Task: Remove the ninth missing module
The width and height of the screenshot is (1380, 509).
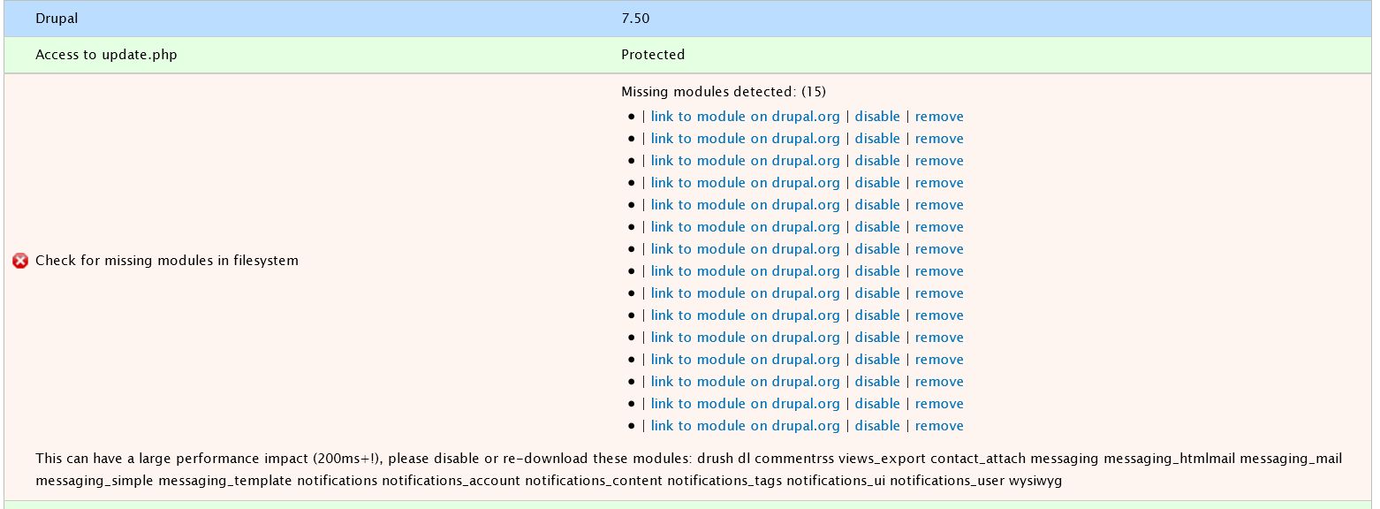Action: (x=939, y=292)
